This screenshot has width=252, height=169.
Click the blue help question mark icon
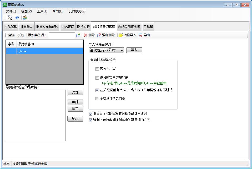[x=17, y=18]
